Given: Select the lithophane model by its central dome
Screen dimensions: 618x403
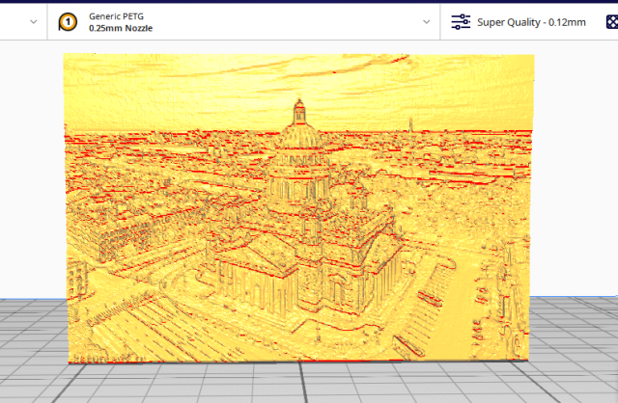Looking at the screenshot, I should (x=297, y=154).
